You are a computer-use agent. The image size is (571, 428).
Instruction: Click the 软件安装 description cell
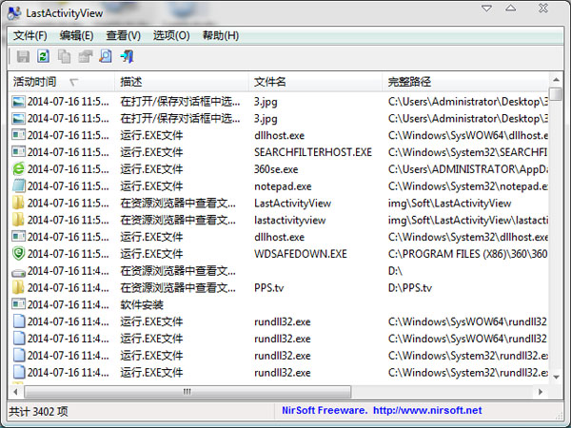pos(142,304)
